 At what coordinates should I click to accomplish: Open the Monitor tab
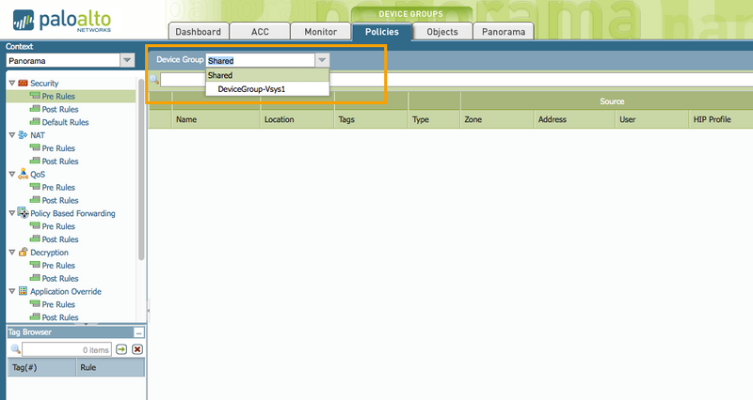320,32
